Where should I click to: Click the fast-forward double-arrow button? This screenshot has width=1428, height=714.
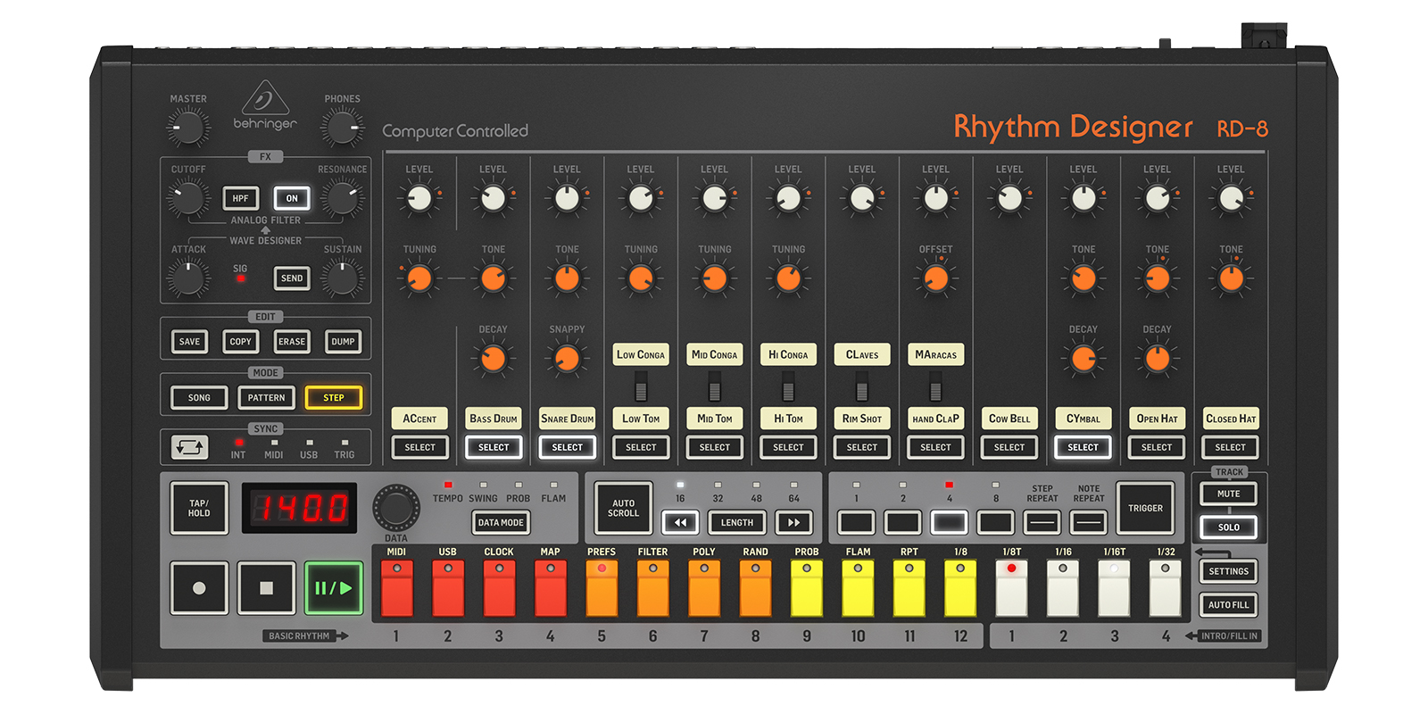point(793,523)
